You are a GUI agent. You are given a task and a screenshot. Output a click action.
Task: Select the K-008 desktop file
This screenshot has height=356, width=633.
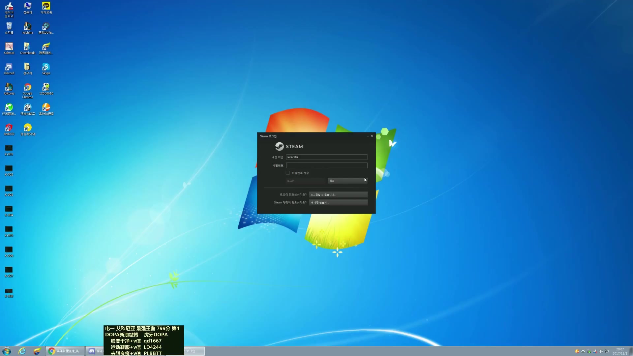9,293
